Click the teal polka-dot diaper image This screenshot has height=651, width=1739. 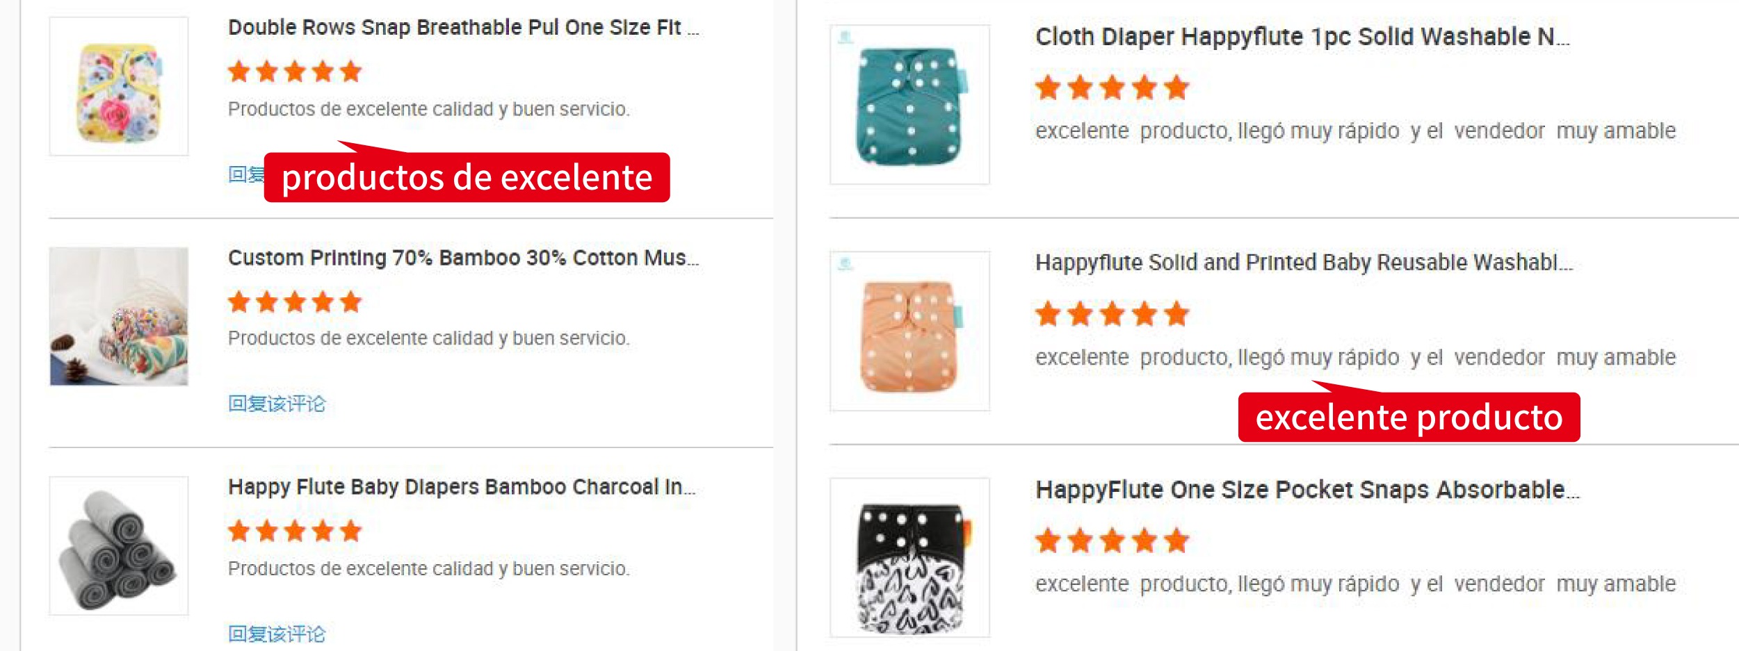coord(909,105)
